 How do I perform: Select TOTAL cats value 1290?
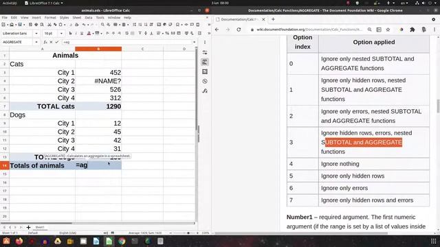[x=98, y=106]
